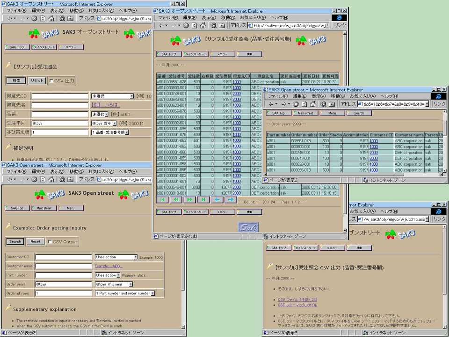Viewport: 449px width, 337px height.
Task: Click the green fast-forward next page button
Action: click(x=189, y=199)
